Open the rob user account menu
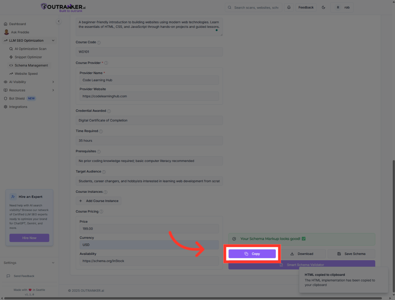This screenshot has height=300, width=395. pyautogui.click(x=342, y=7)
